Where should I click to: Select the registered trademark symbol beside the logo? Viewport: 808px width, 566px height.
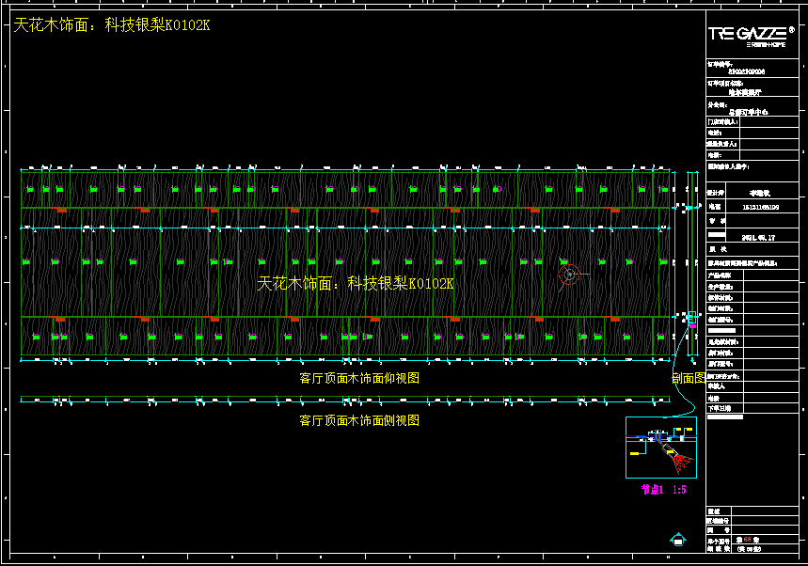pos(791,30)
